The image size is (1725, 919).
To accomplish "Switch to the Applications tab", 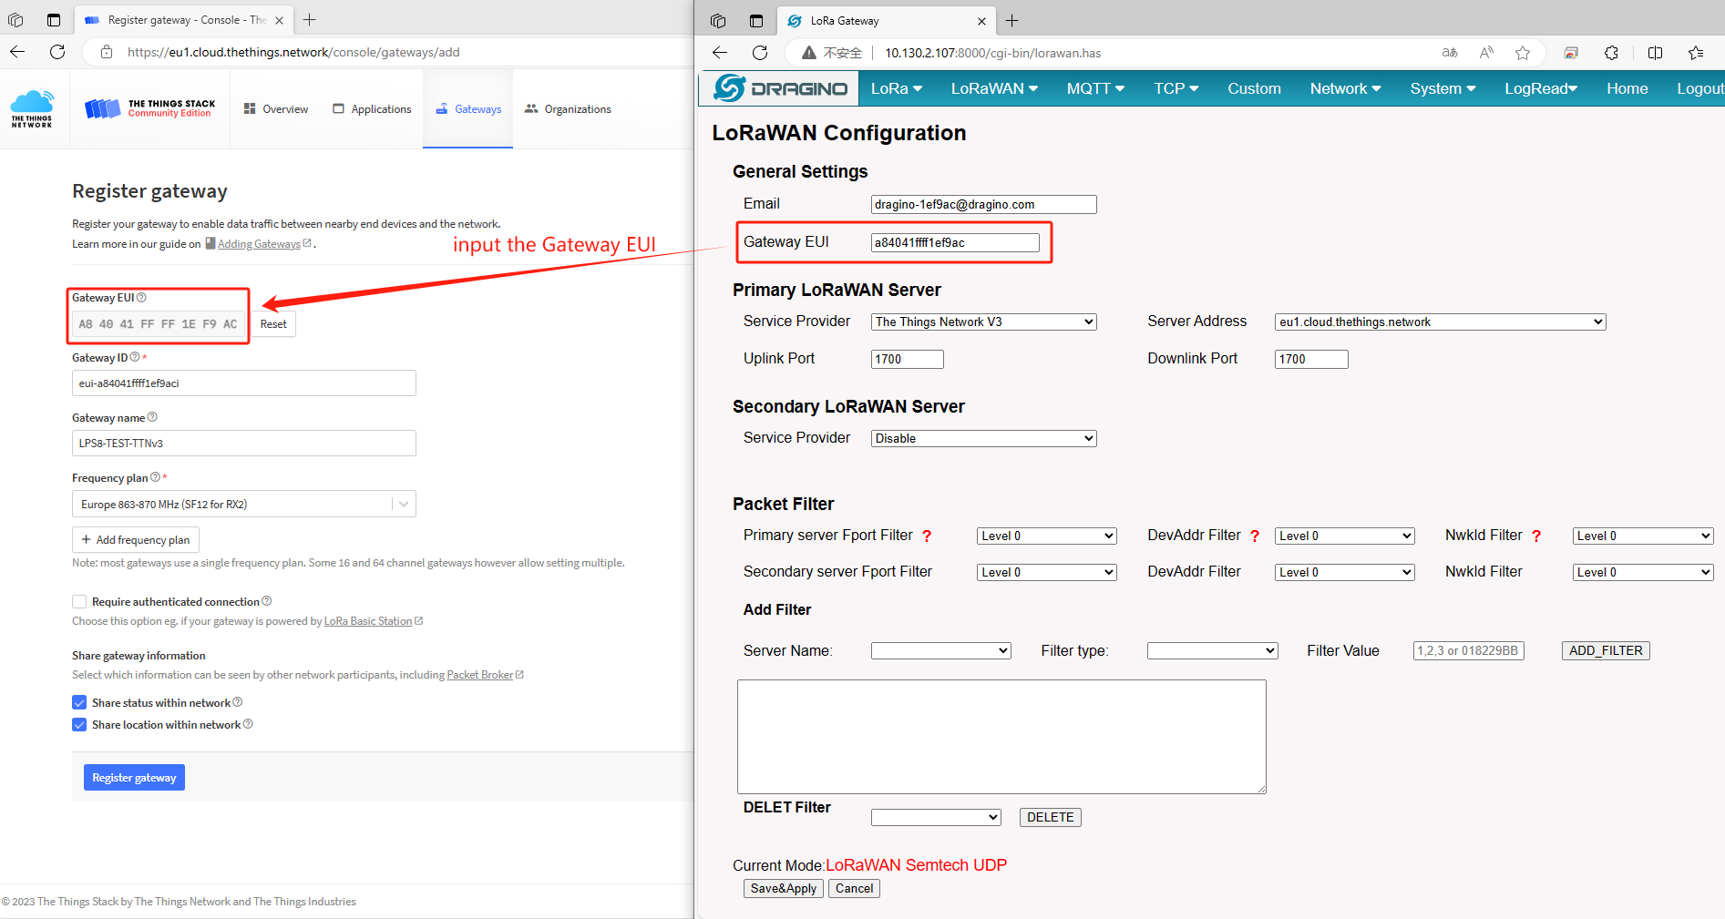I will 372,109.
